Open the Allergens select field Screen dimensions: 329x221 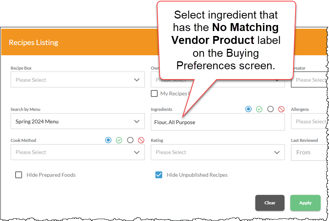(310, 121)
